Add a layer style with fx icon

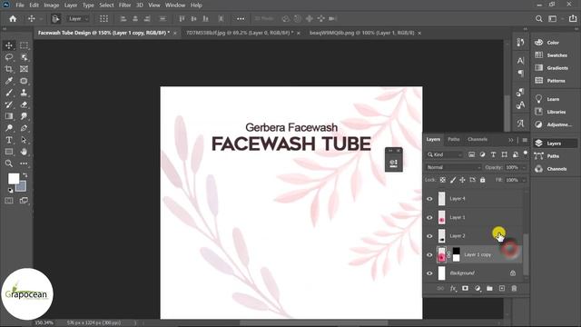coord(453,289)
